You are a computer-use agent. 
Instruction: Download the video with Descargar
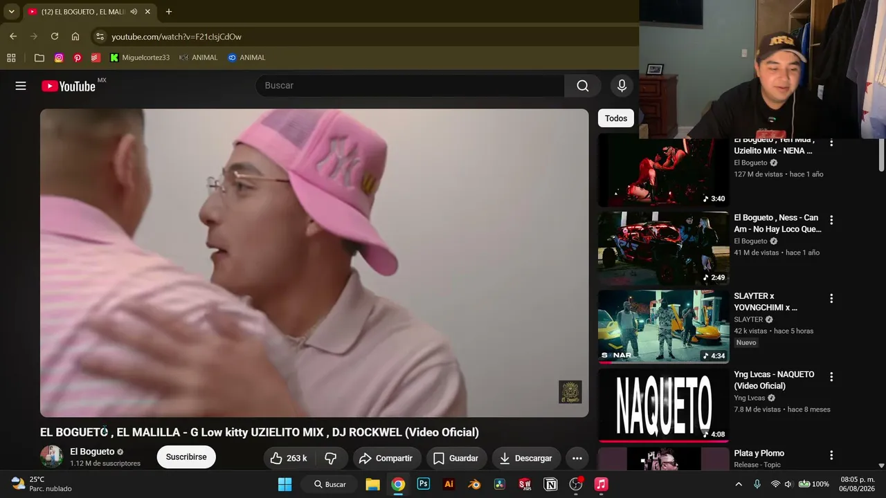pos(527,458)
